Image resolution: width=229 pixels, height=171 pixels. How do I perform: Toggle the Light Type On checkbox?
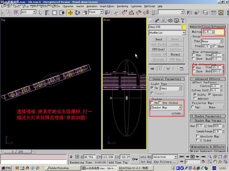coord(152,88)
